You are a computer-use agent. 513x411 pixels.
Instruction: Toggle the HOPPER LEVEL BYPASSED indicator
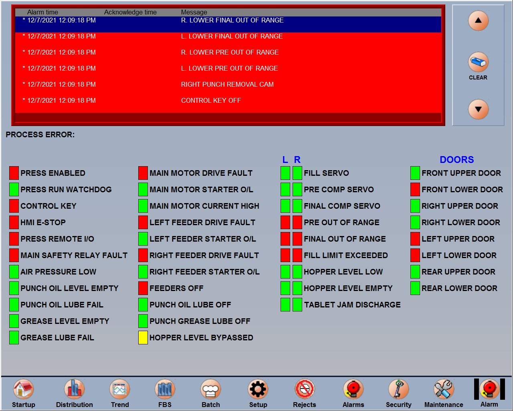point(143,337)
